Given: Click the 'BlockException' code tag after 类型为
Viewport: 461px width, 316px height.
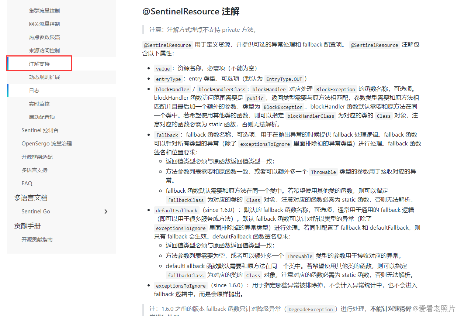Looking at the screenshot, I should tap(283, 107).
